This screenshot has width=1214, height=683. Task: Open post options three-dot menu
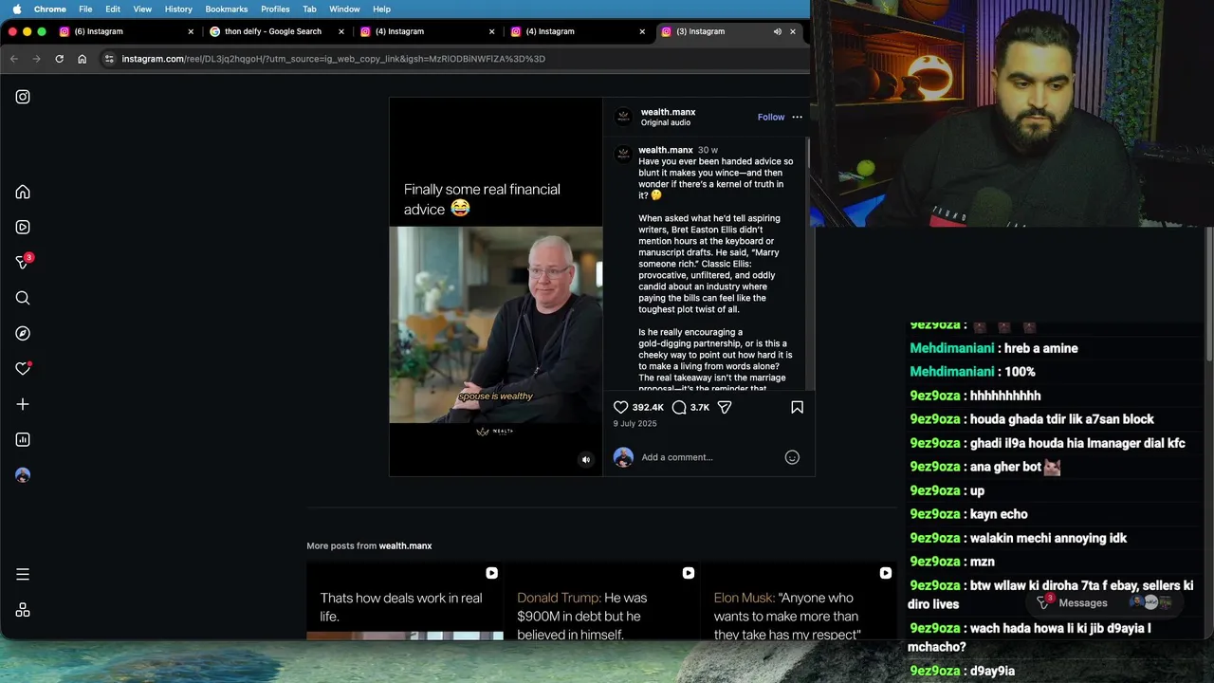point(797,117)
